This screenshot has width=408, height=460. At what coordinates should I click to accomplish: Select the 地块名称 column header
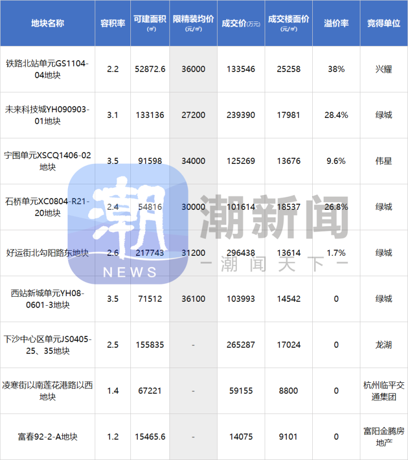(48, 23)
